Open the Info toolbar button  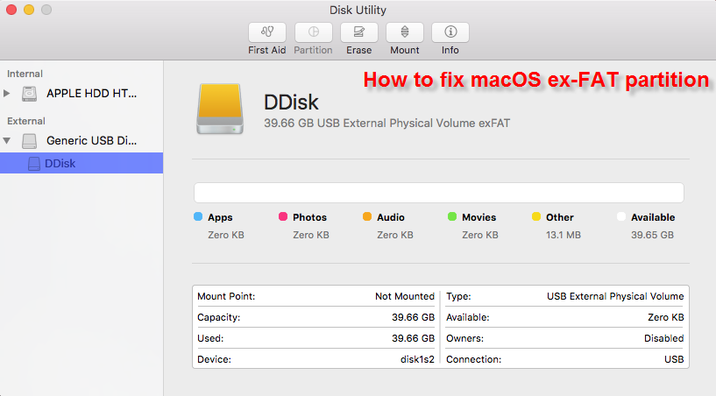450,32
